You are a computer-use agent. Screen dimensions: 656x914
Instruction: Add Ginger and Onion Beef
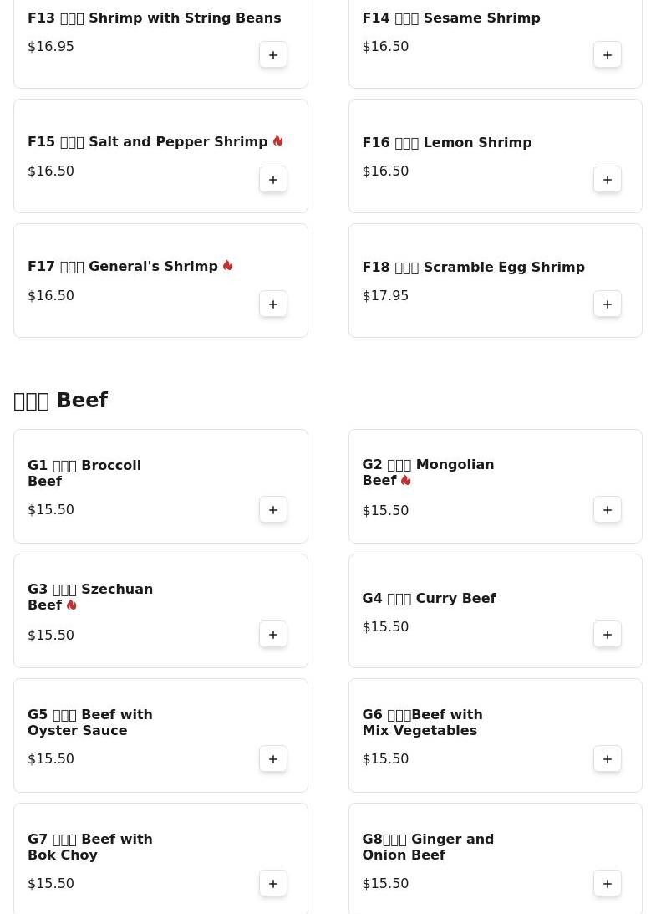[x=608, y=884]
